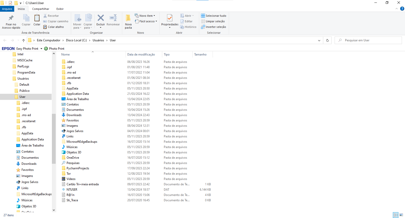Image resolution: width=405 pixels, height=218 pixels.
Task: Select the Músicas folder in the file list
Action: (x=72, y=147)
